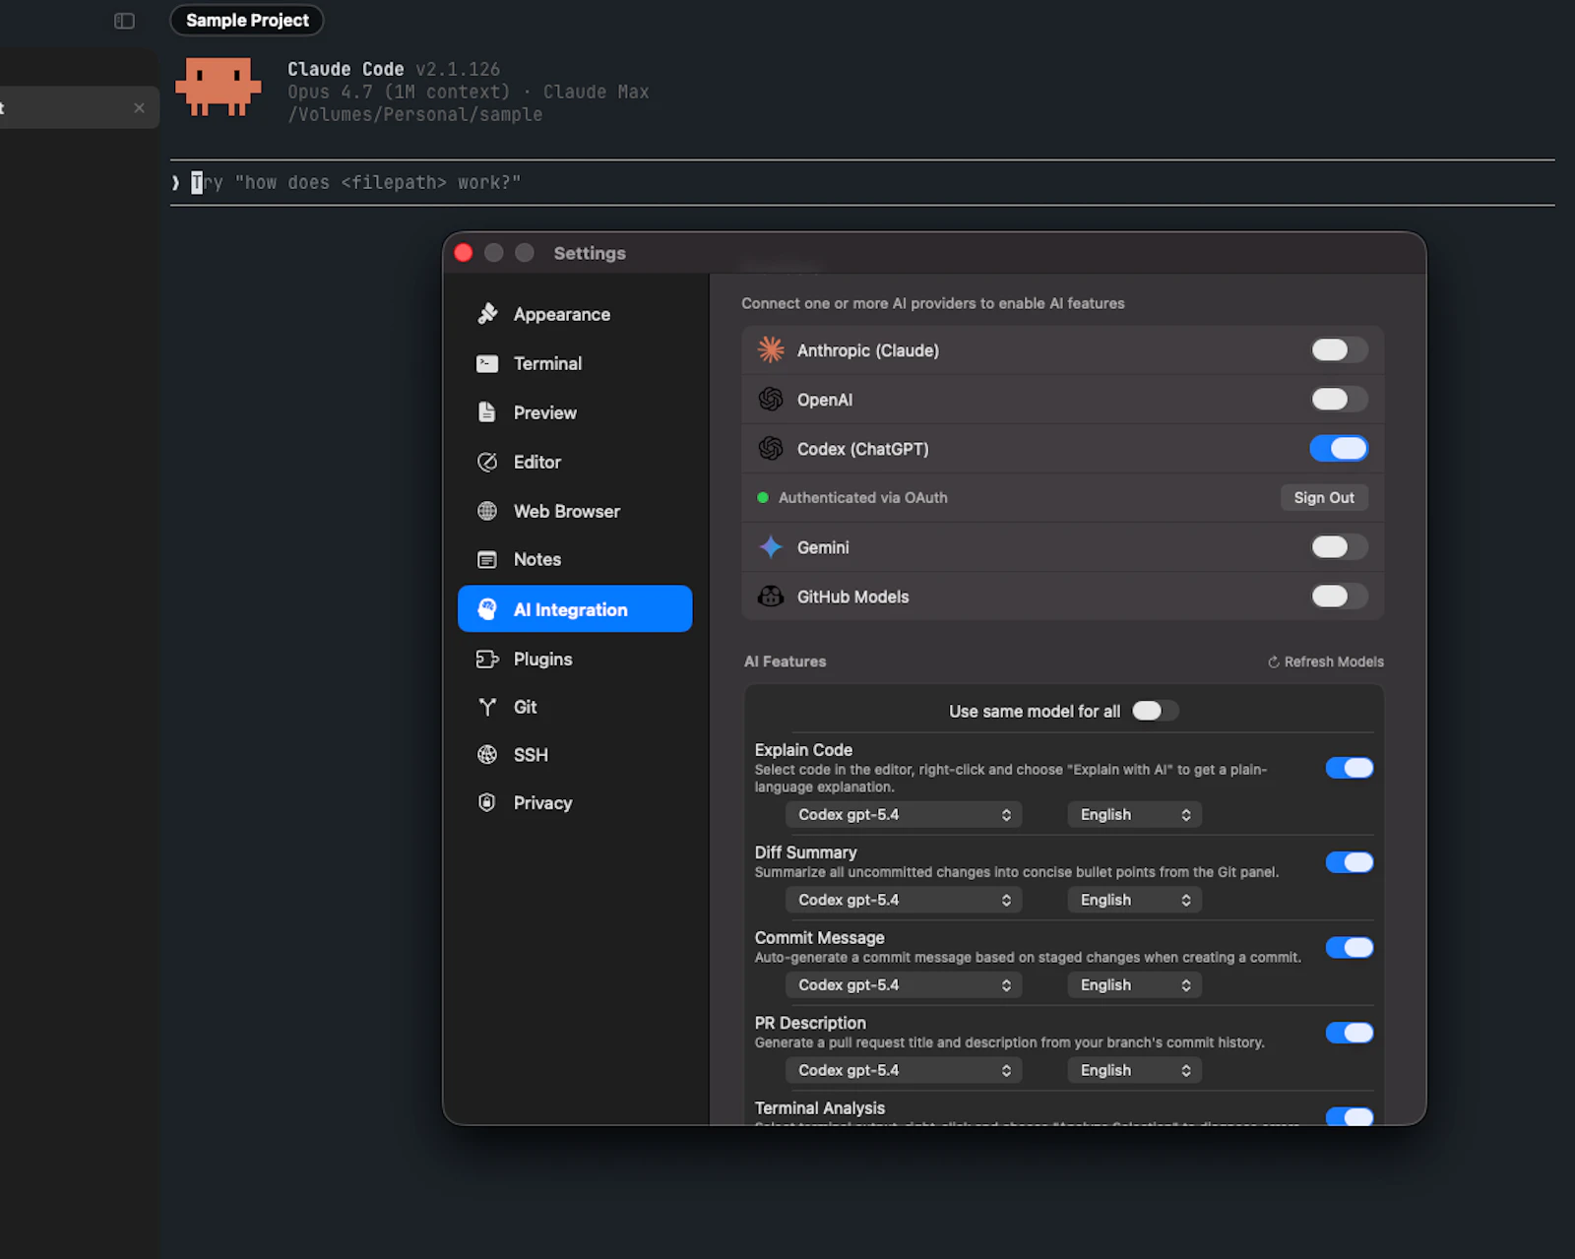Click the Appearance paintbrush icon
The width and height of the screenshot is (1575, 1259).
point(487,314)
